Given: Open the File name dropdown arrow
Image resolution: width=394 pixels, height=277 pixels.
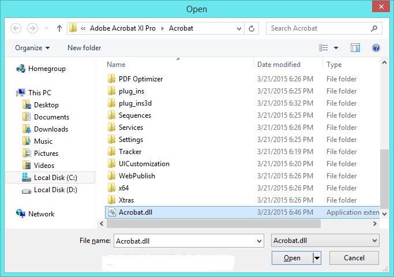Looking at the screenshot, I should point(260,241).
